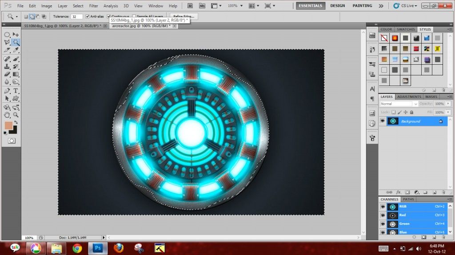Select the Horizontal Type tool
This screenshot has width=455, height=255.
click(16, 91)
